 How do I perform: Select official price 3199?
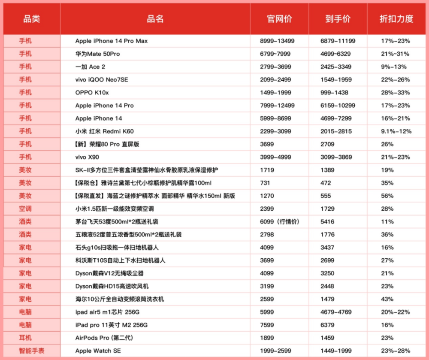[x=267, y=286]
